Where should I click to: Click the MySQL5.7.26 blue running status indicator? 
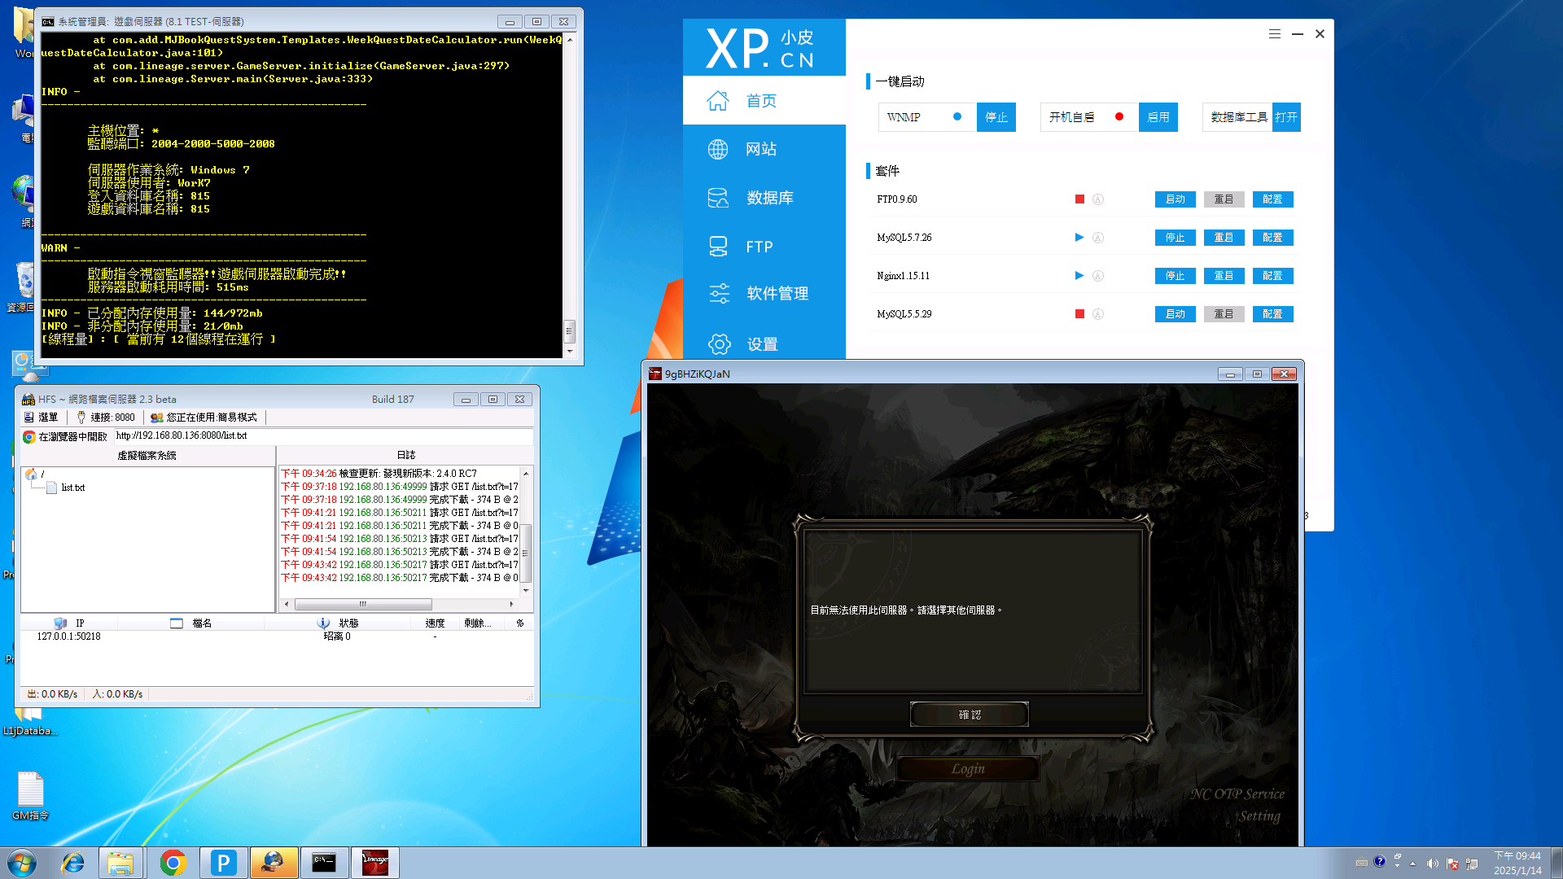[x=1079, y=238]
